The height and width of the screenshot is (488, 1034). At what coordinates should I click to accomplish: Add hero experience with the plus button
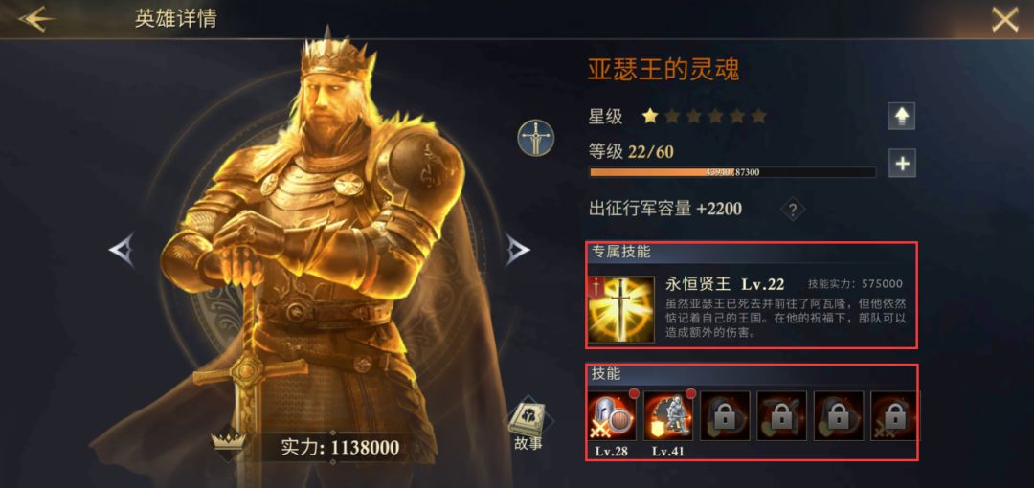pyautogui.click(x=902, y=164)
